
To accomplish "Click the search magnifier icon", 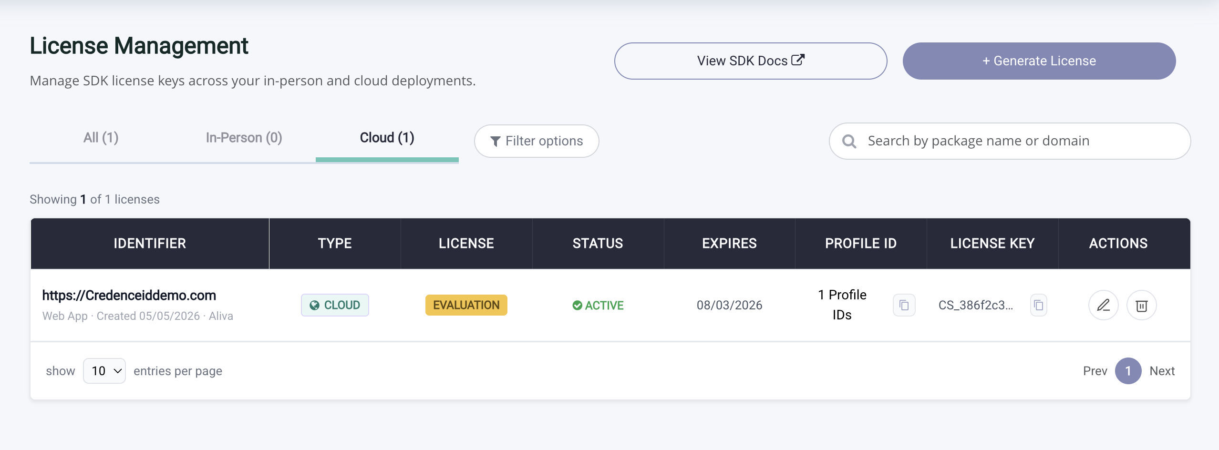I will pyautogui.click(x=849, y=141).
